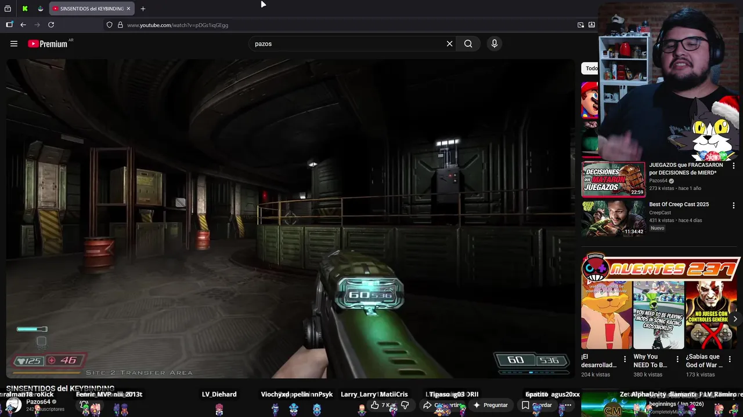
Task: Open Why You NEED To B... short thumbnail
Action: pos(658,314)
